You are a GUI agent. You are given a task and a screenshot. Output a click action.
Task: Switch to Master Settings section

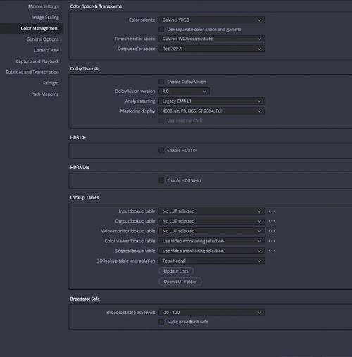[44, 6]
